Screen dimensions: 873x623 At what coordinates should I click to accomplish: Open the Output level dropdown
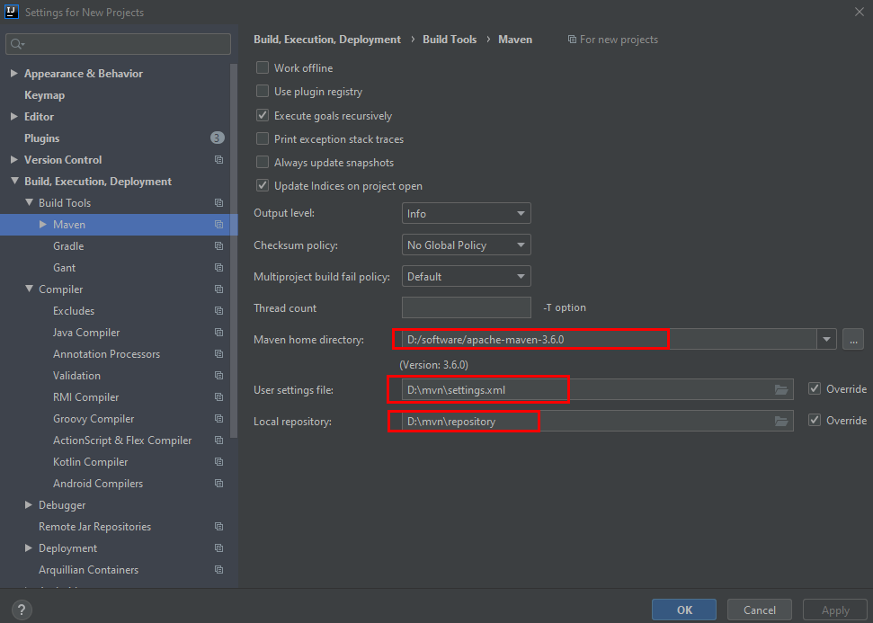coord(466,213)
